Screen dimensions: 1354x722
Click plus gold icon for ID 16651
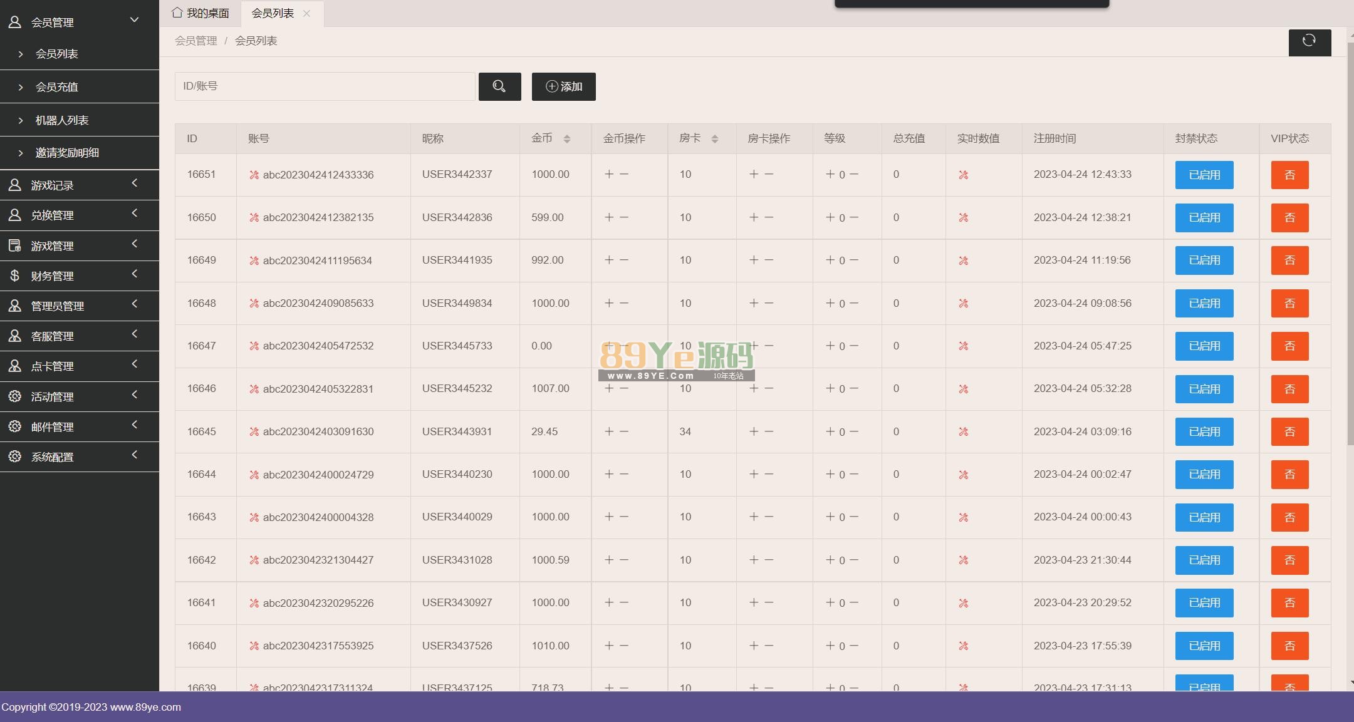(608, 174)
